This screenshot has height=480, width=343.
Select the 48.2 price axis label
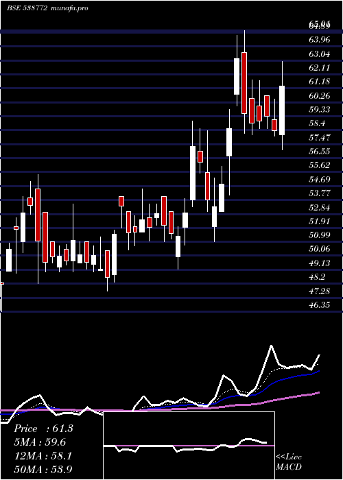318,277
